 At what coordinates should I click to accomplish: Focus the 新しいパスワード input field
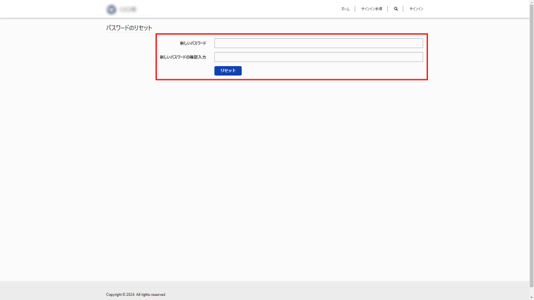[x=318, y=43]
